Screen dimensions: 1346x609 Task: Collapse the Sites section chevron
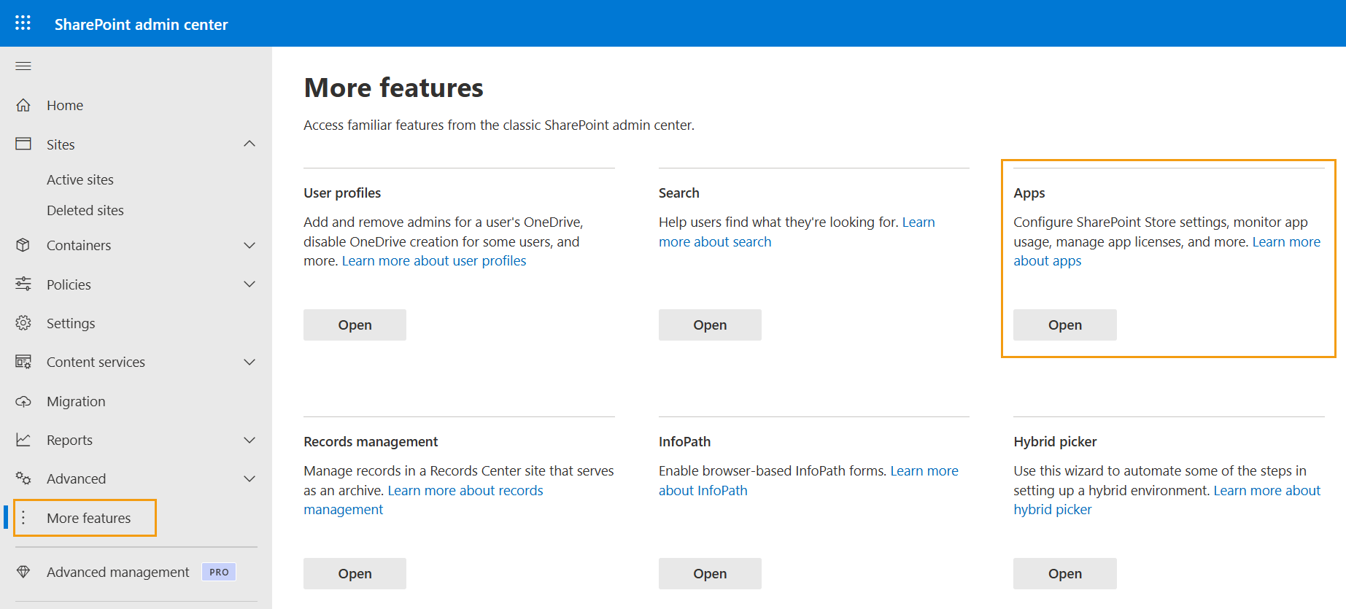pos(250,144)
